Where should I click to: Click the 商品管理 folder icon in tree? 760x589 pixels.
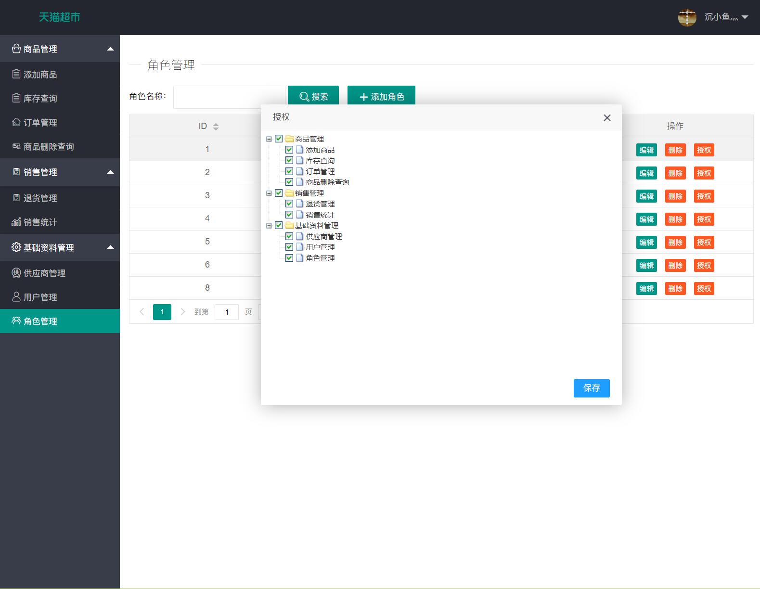click(289, 139)
